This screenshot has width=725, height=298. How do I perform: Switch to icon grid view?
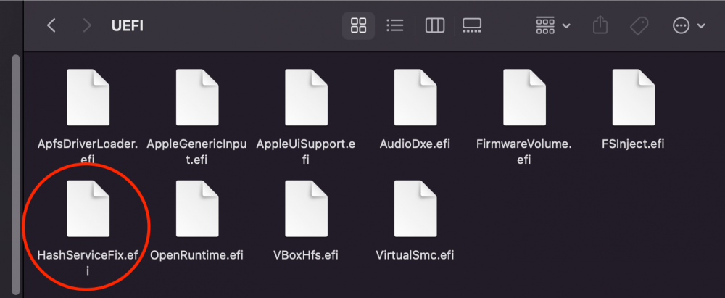tap(358, 25)
